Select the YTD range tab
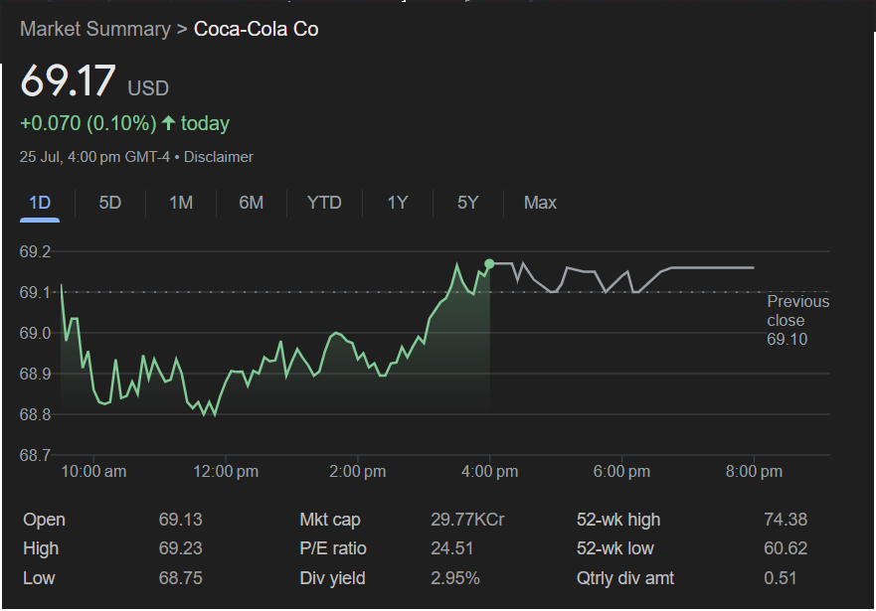Image resolution: width=876 pixels, height=611 pixels. (324, 203)
